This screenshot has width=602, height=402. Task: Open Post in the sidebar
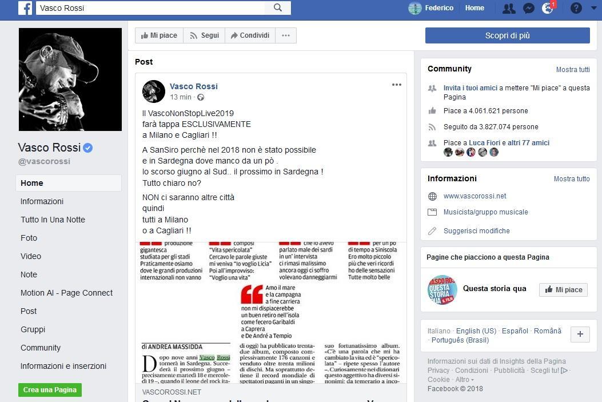[29, 311]
